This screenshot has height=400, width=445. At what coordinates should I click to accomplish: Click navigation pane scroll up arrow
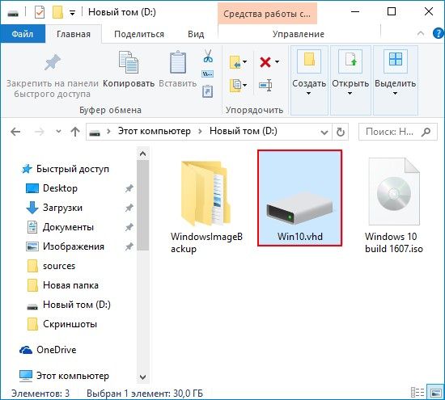coord(142,154)
